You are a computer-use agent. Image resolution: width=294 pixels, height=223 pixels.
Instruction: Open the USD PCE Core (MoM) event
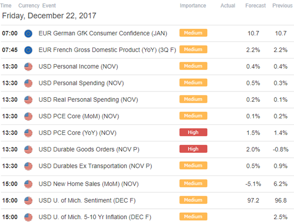[x=79, y=116]
